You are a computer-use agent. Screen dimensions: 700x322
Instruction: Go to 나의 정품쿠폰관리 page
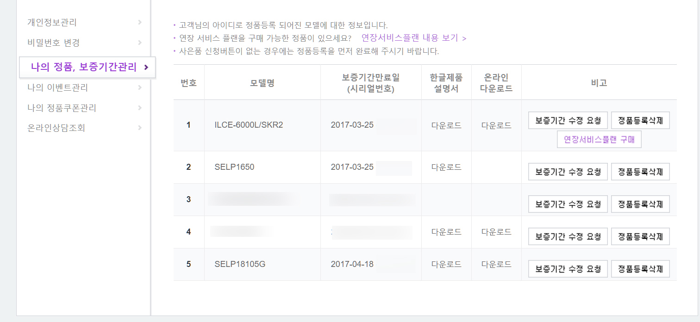point(62,108)
